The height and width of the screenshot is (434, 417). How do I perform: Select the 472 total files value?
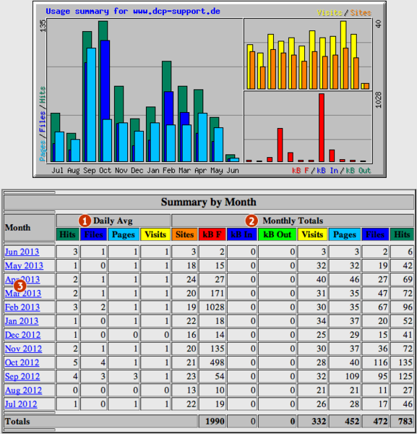380,421
